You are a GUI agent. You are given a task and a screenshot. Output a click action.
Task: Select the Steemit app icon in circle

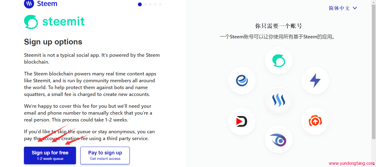tap(279, 60)
